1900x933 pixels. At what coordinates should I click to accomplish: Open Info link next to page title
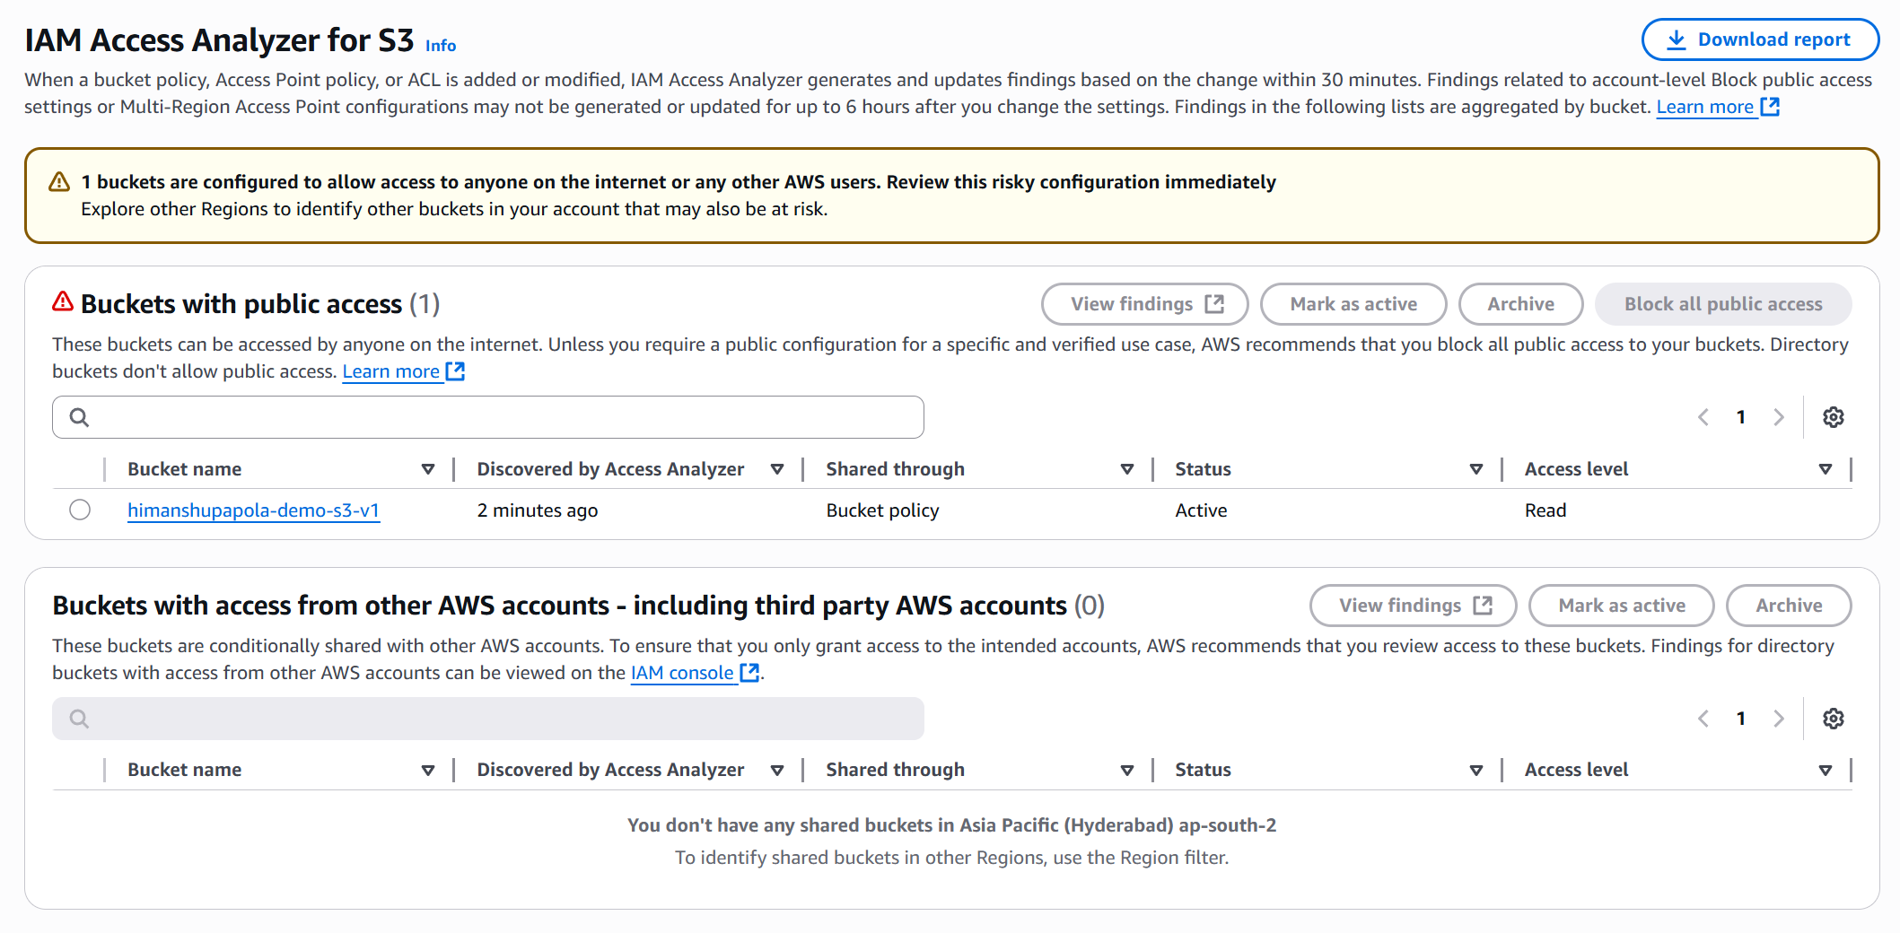440,46
